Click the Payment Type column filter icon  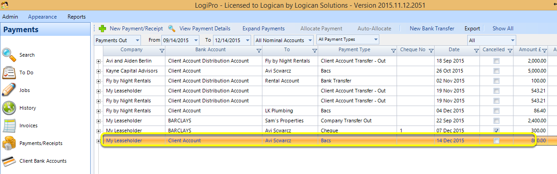[x=394, y=50]
